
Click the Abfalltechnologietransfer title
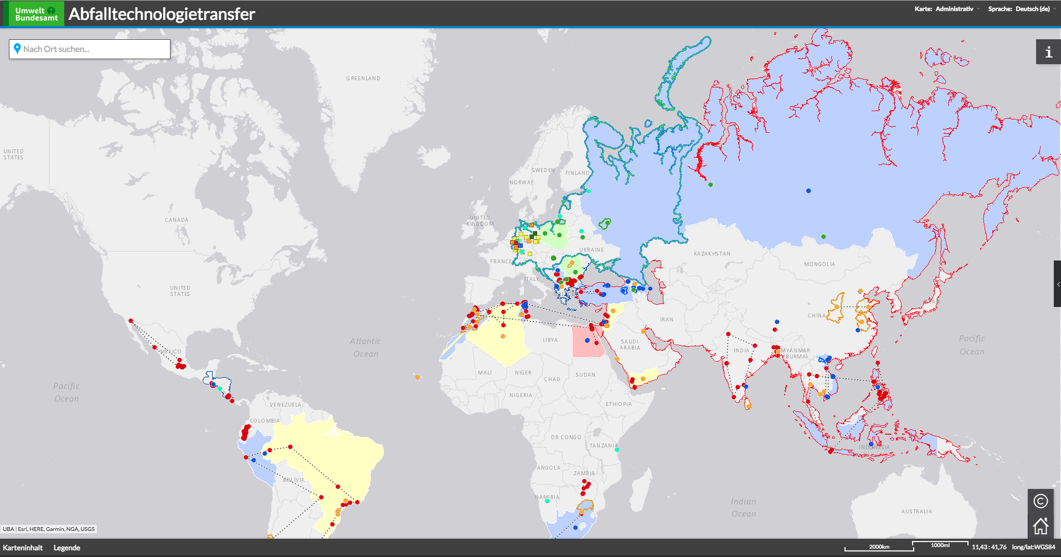162,14
